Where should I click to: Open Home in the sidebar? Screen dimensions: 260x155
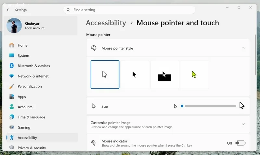pyautogui.click(x=42, y=45)
